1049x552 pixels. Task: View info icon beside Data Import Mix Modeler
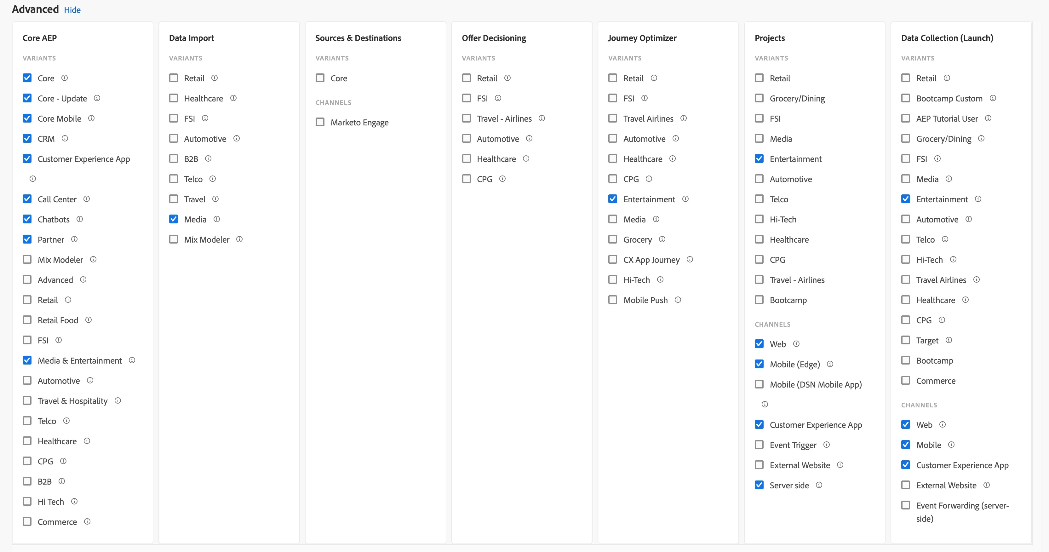(x=239, y=239)
